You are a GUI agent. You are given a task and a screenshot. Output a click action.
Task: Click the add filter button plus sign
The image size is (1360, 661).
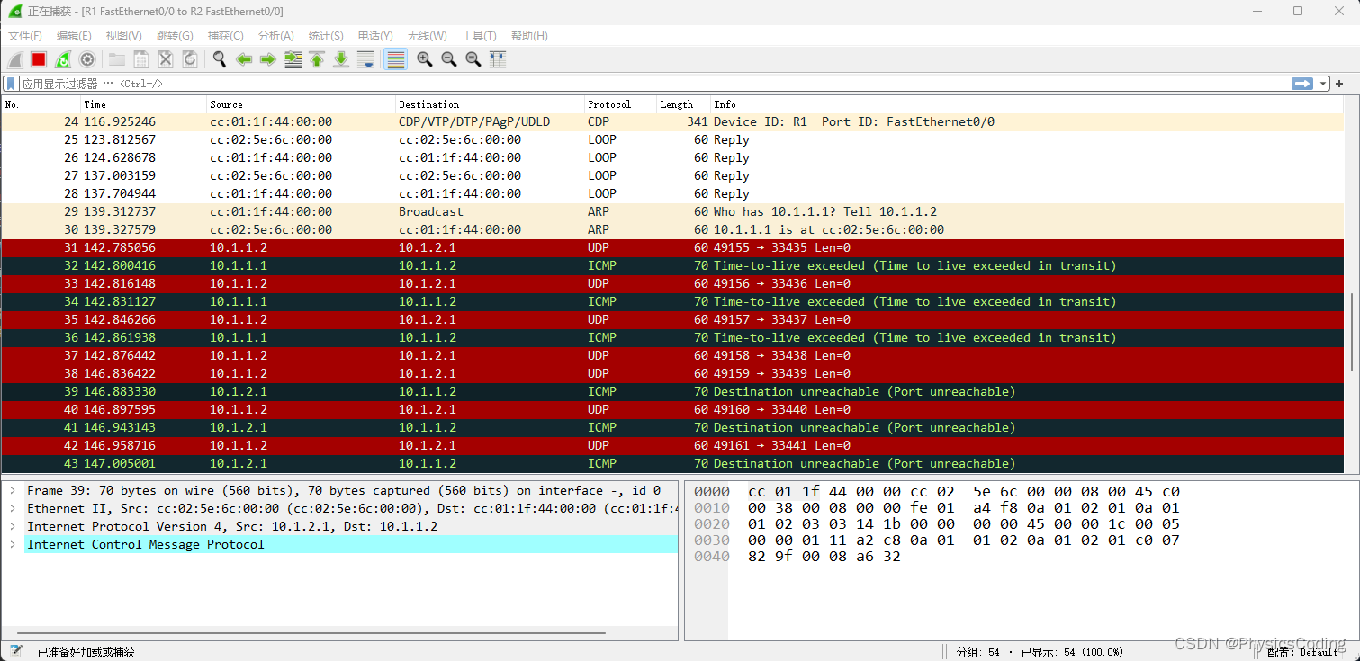click(x=1339, y=83)
